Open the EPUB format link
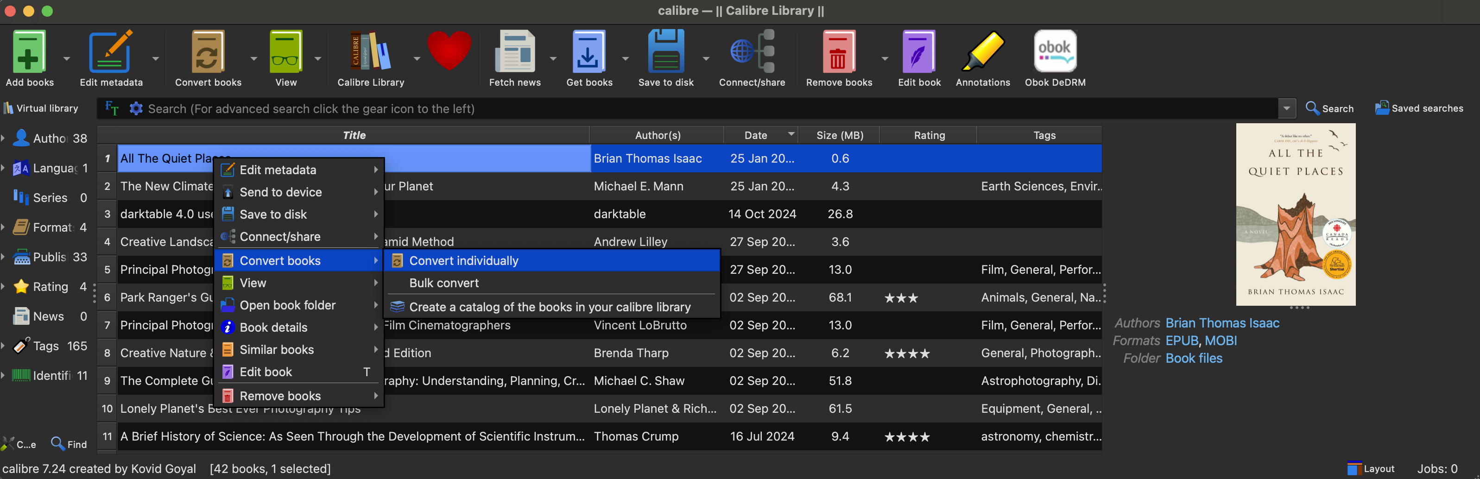 click(x=1181, y=340)
